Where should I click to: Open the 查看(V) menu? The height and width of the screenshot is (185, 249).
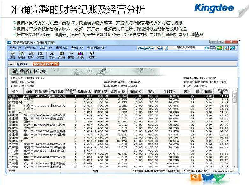[62, 48]
